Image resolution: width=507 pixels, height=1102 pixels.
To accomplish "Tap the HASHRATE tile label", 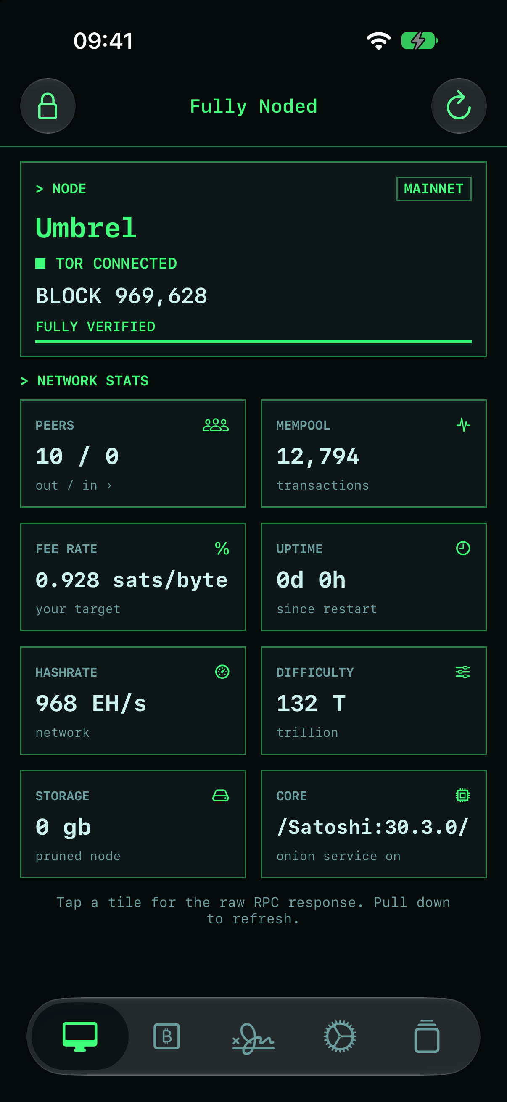I will pyautogui.click(x=66, y=672).
